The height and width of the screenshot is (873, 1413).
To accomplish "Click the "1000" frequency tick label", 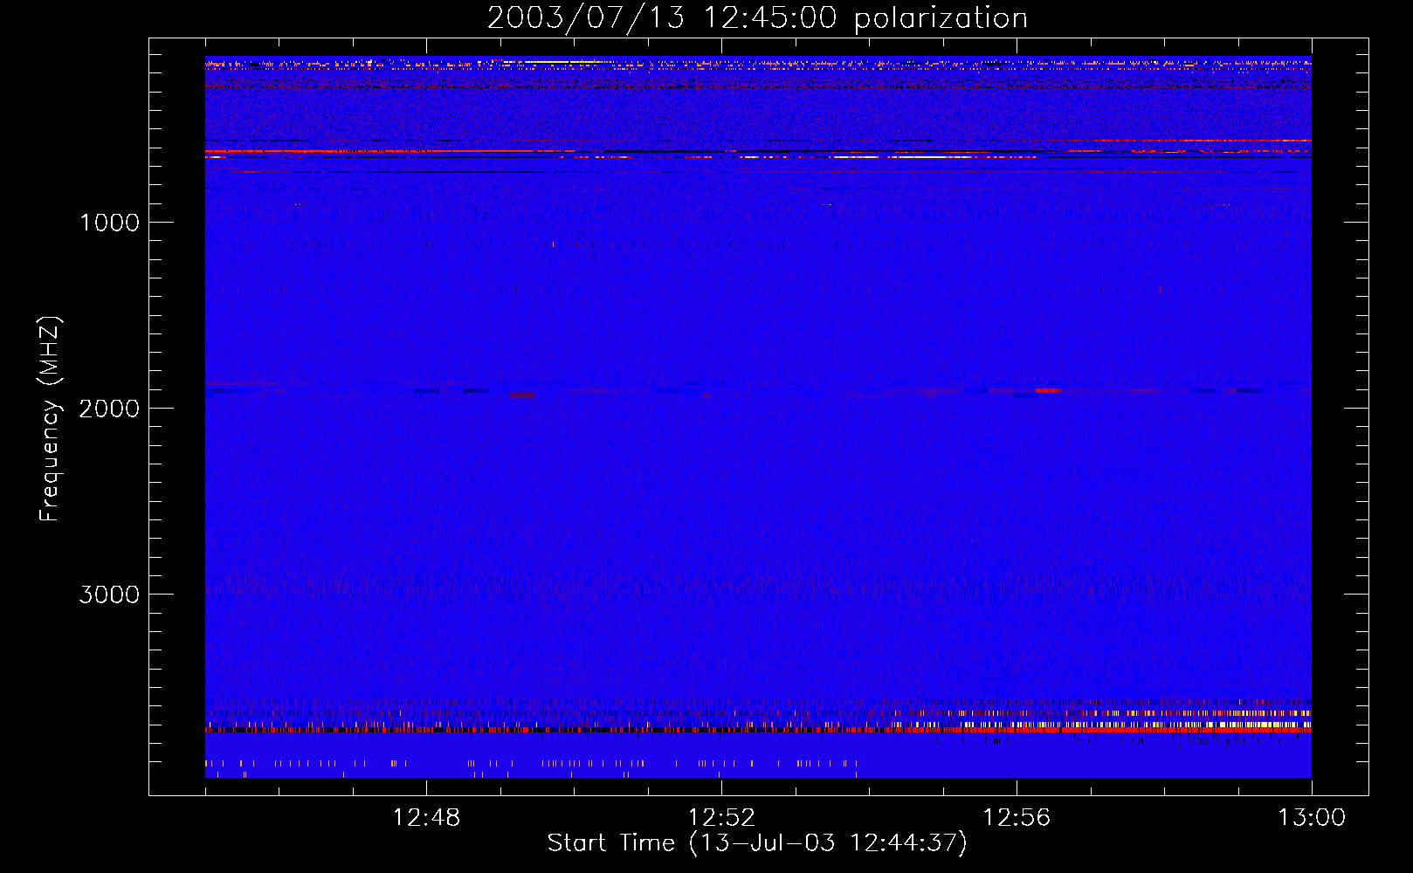I will (109, 223).
